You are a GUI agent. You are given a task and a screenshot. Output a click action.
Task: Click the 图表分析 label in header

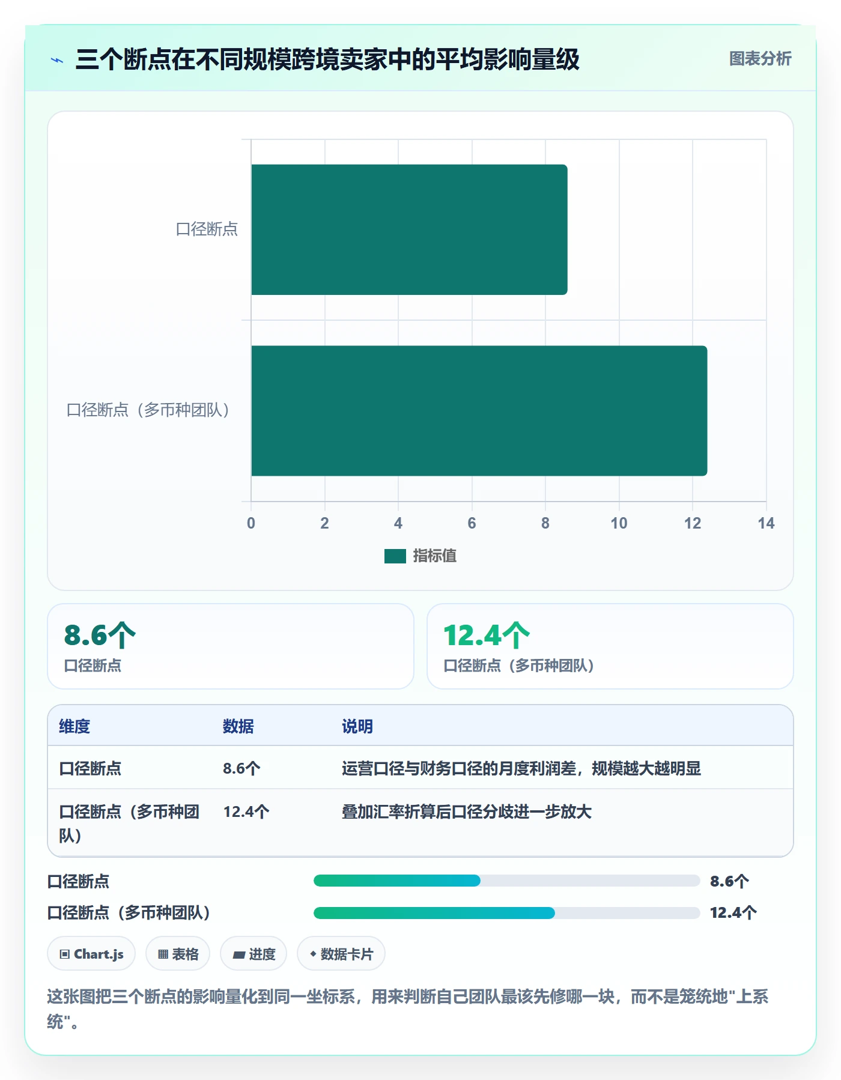[760, 59]
